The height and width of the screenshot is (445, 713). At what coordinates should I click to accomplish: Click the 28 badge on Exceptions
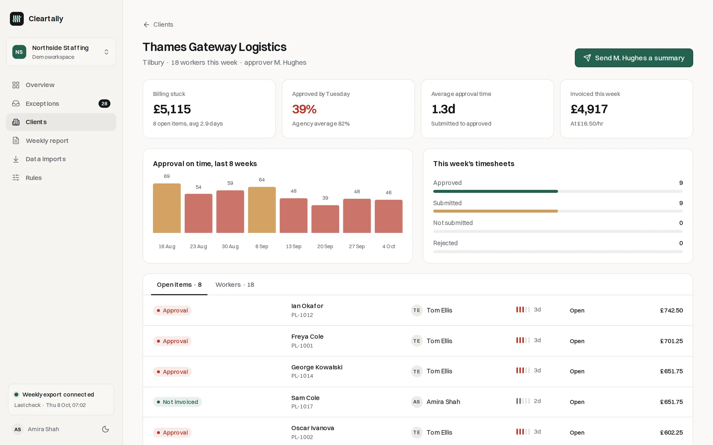click(104, 104)
